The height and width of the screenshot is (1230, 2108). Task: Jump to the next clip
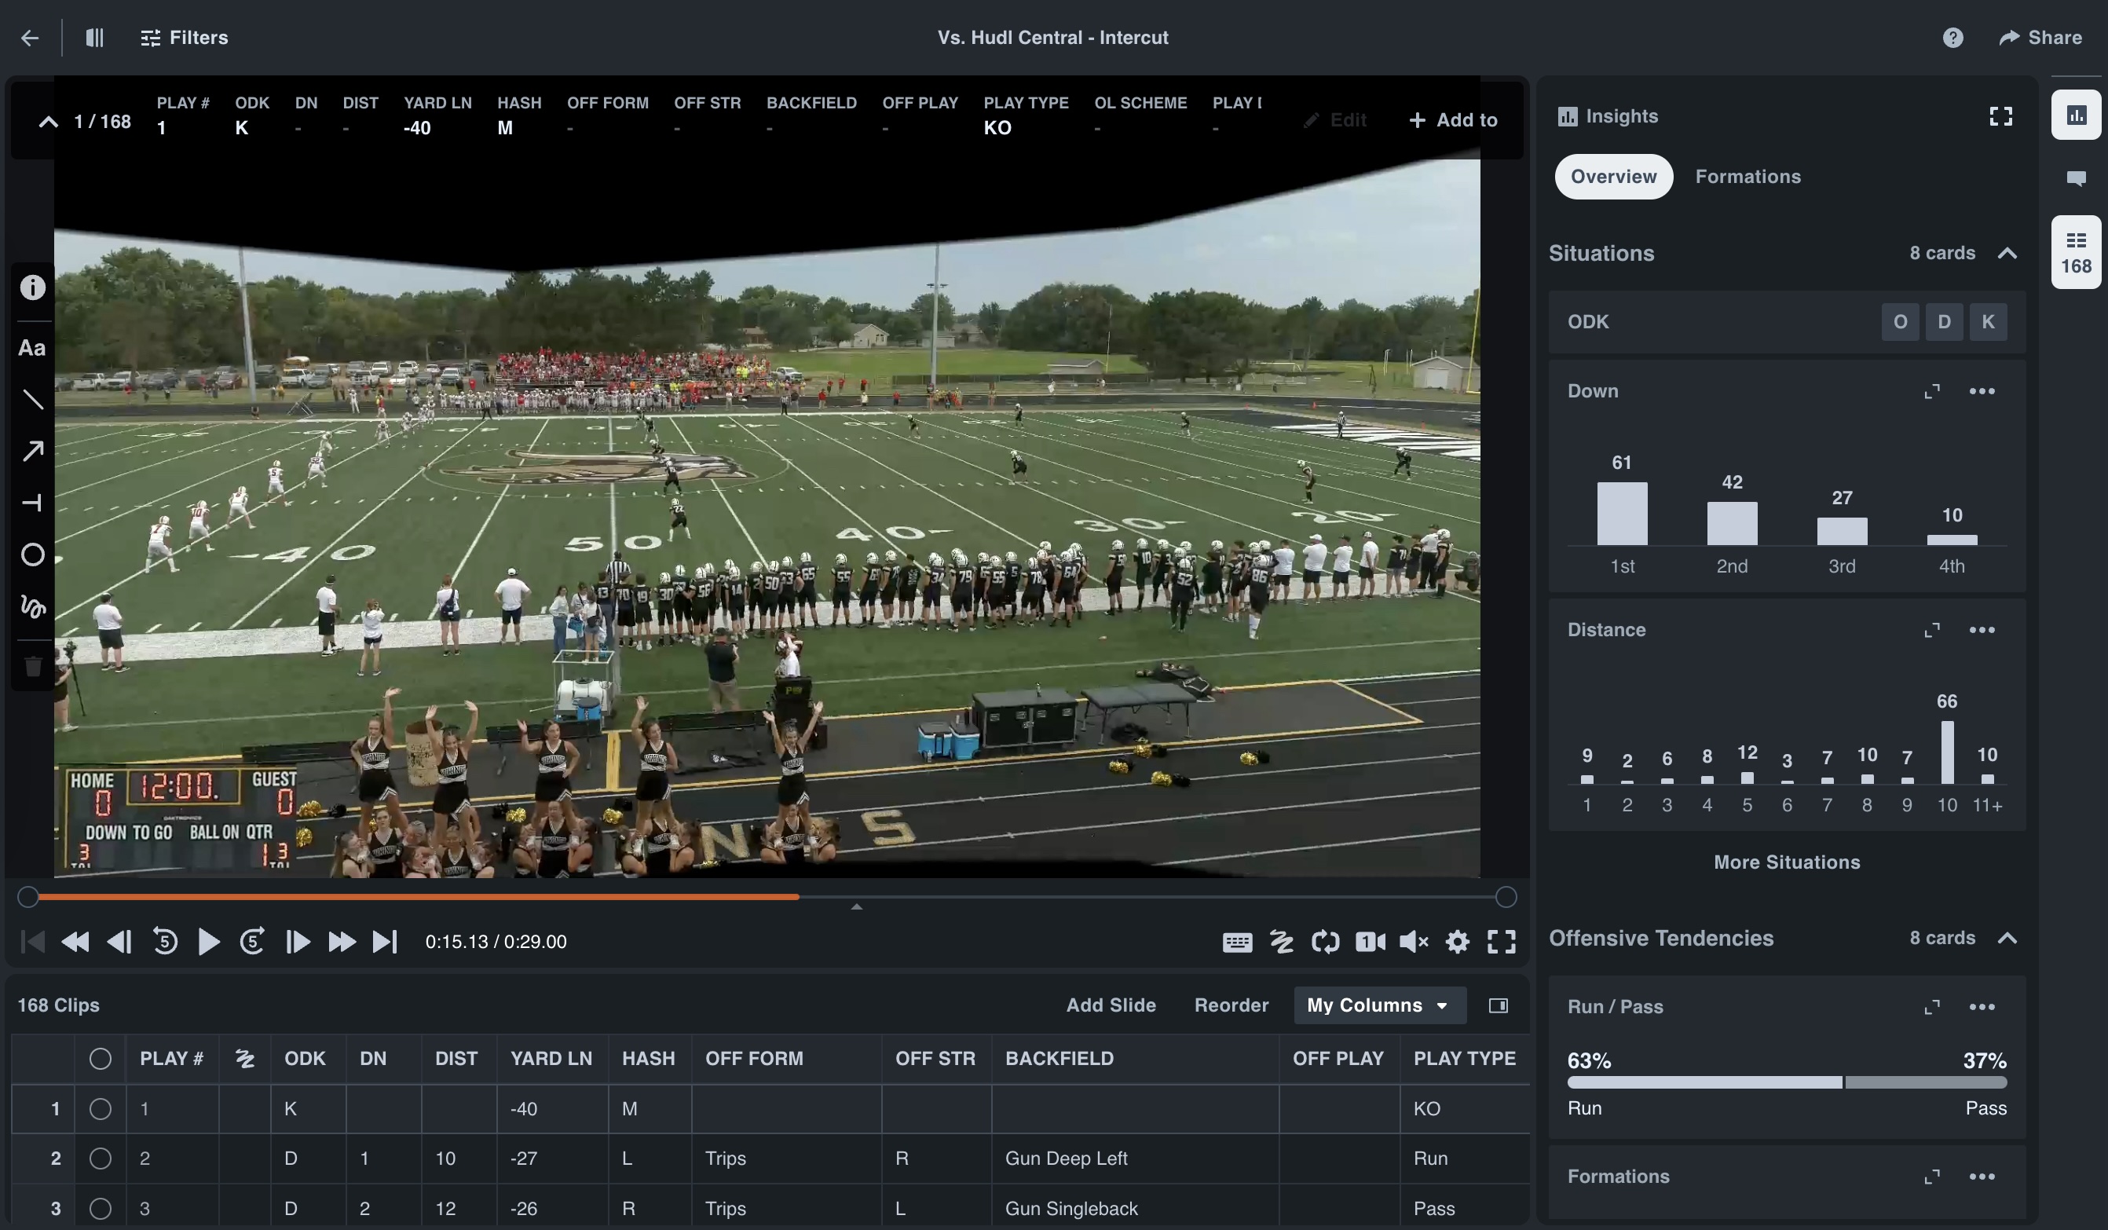pos(385,943)
